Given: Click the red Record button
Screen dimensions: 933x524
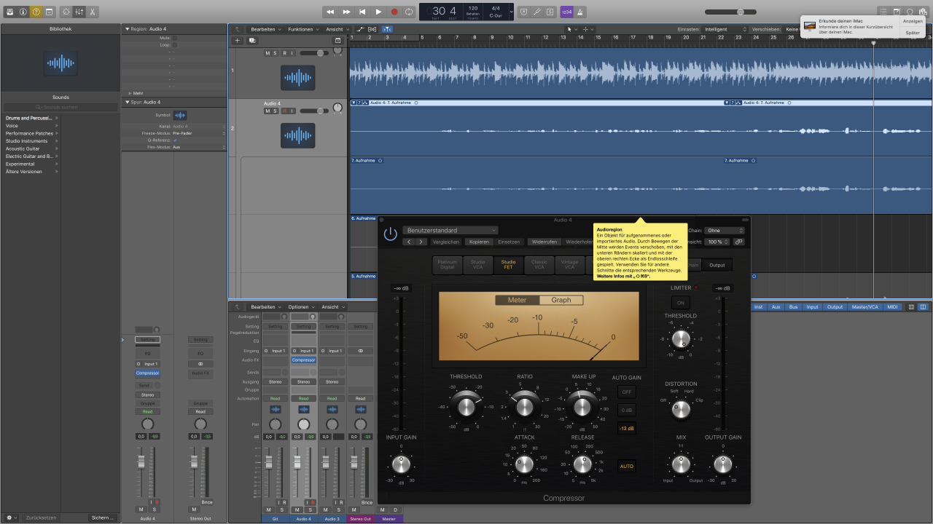Looking at the screenshot, I should coord(394,12).
